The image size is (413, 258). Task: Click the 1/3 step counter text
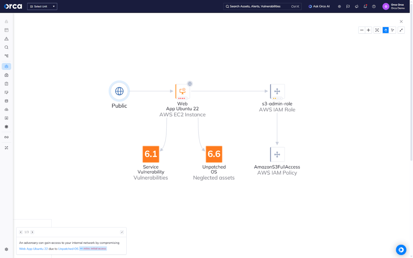(x=26, y=232)
